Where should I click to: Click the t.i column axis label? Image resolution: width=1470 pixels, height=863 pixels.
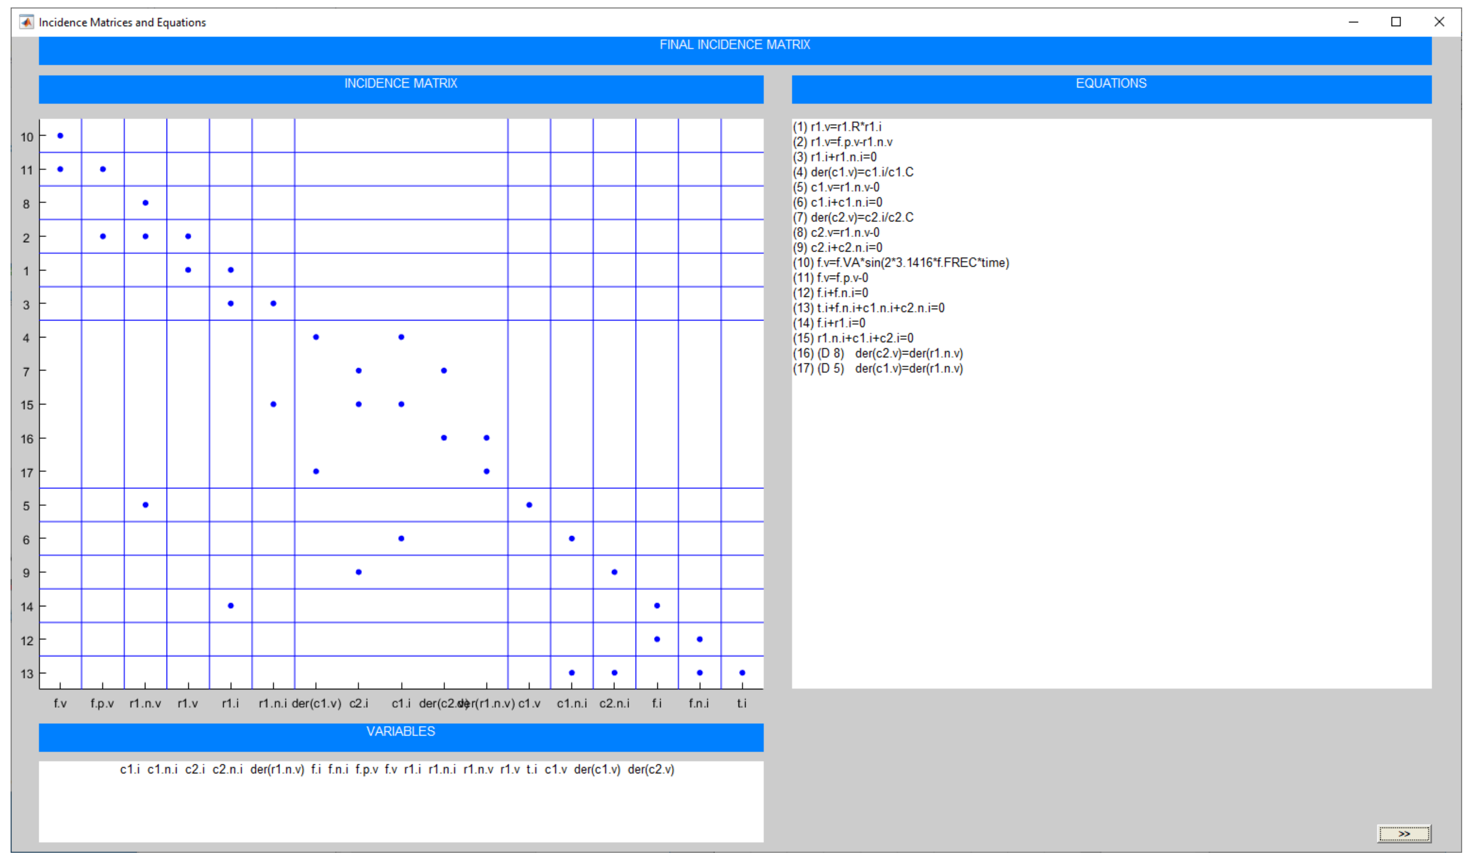pos(741,704)
